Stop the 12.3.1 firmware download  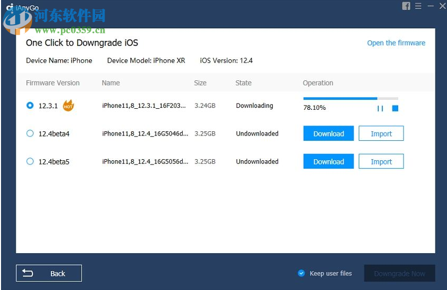click(x=395, y=108)
